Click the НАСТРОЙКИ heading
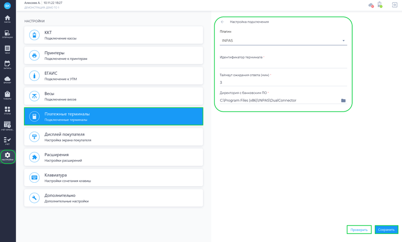 (x=34, y=21)
